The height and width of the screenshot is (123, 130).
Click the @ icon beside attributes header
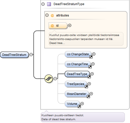point(52,15)
